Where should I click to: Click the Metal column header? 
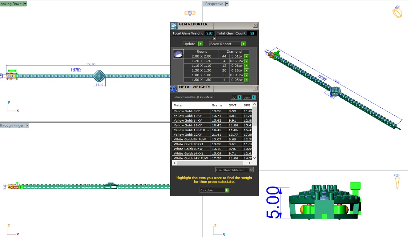coord(191,105)
